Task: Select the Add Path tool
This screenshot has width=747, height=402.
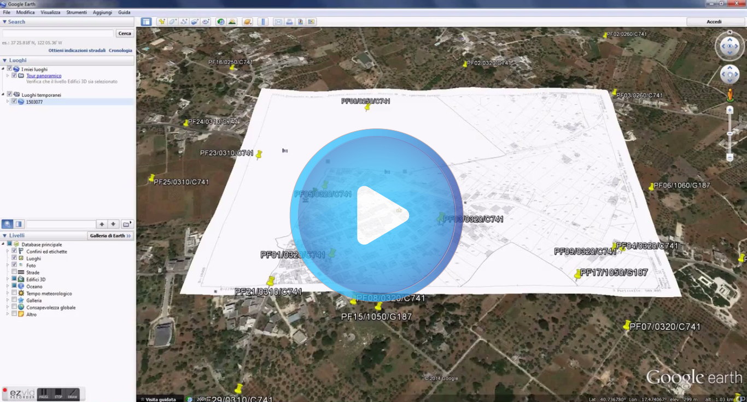Action: pyautogui.click(x=184, y=22)
